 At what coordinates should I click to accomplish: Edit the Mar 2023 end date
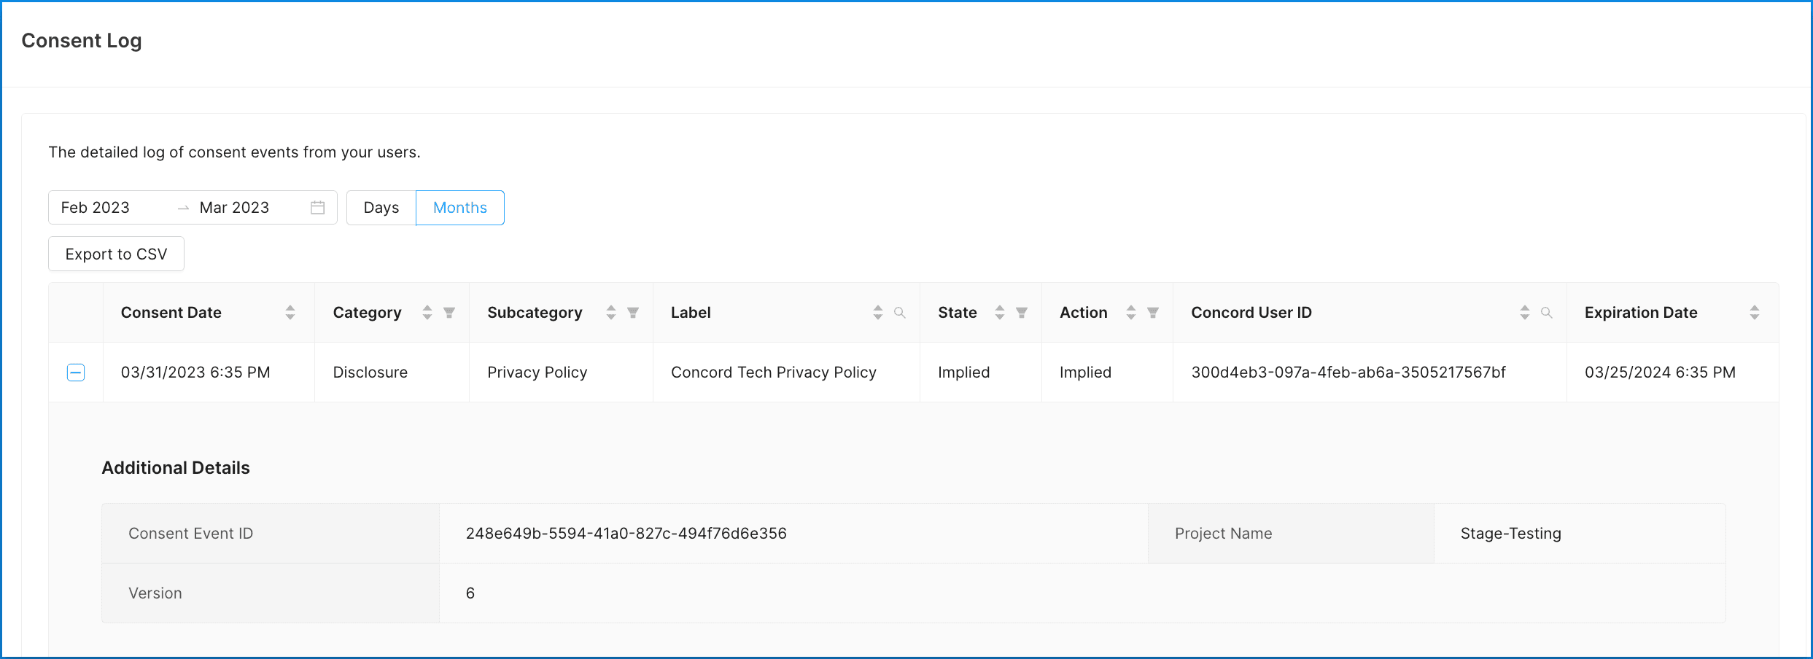click(234, 208)
